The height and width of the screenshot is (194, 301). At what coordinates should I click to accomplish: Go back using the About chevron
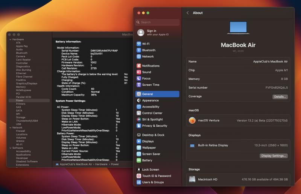tap(187, 13)
